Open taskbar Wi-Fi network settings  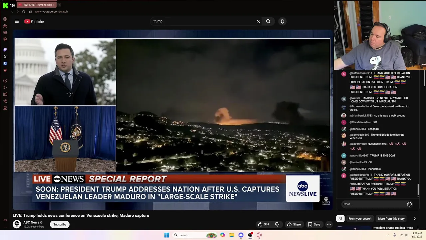[x=401, y=235]
